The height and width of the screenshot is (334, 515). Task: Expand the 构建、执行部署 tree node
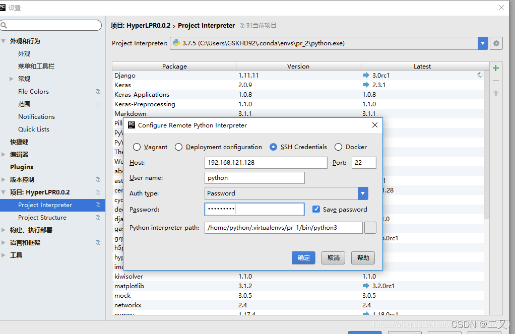point(4,230)
